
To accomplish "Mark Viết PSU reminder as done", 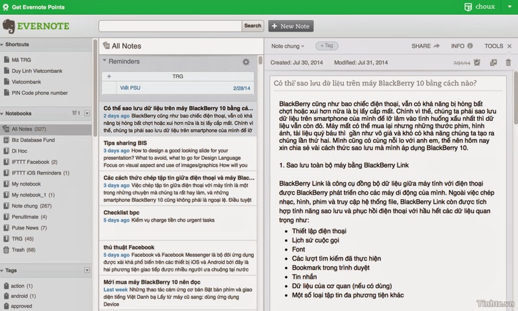I will click(x=109, y=88).
